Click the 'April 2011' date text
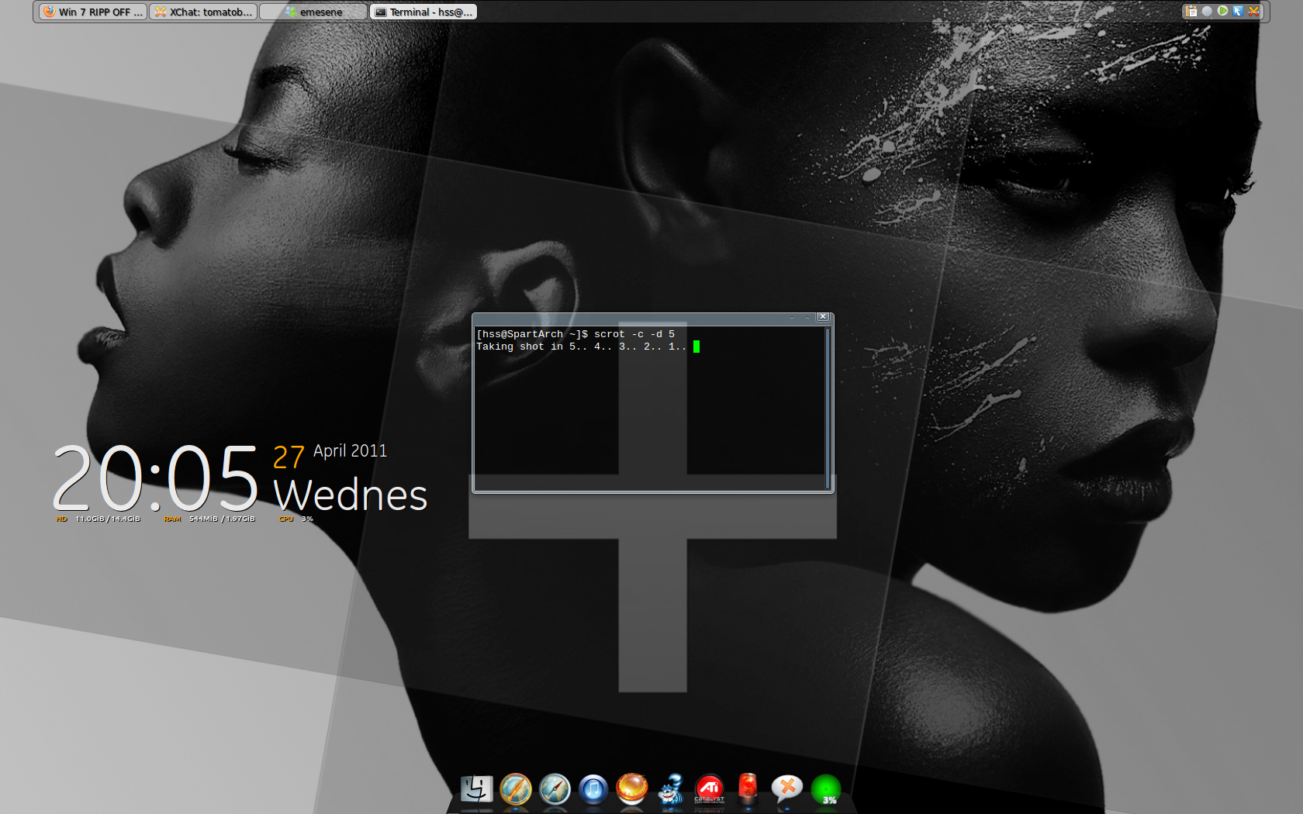The width and height of the screenshot is (1303, 814). click(350, 451)
